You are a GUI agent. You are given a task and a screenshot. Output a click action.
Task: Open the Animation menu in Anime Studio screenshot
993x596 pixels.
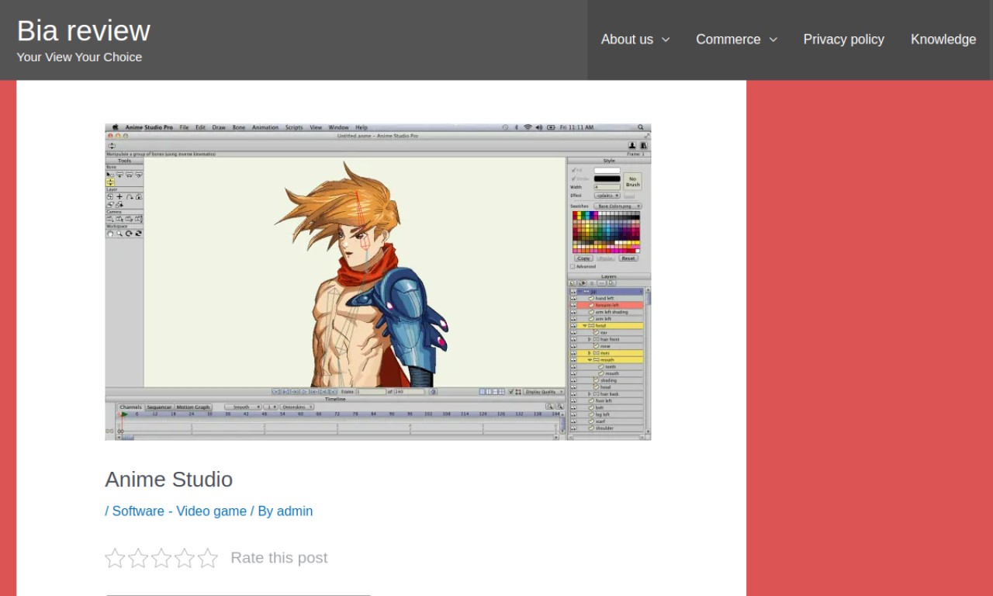(x=265, y=127)
